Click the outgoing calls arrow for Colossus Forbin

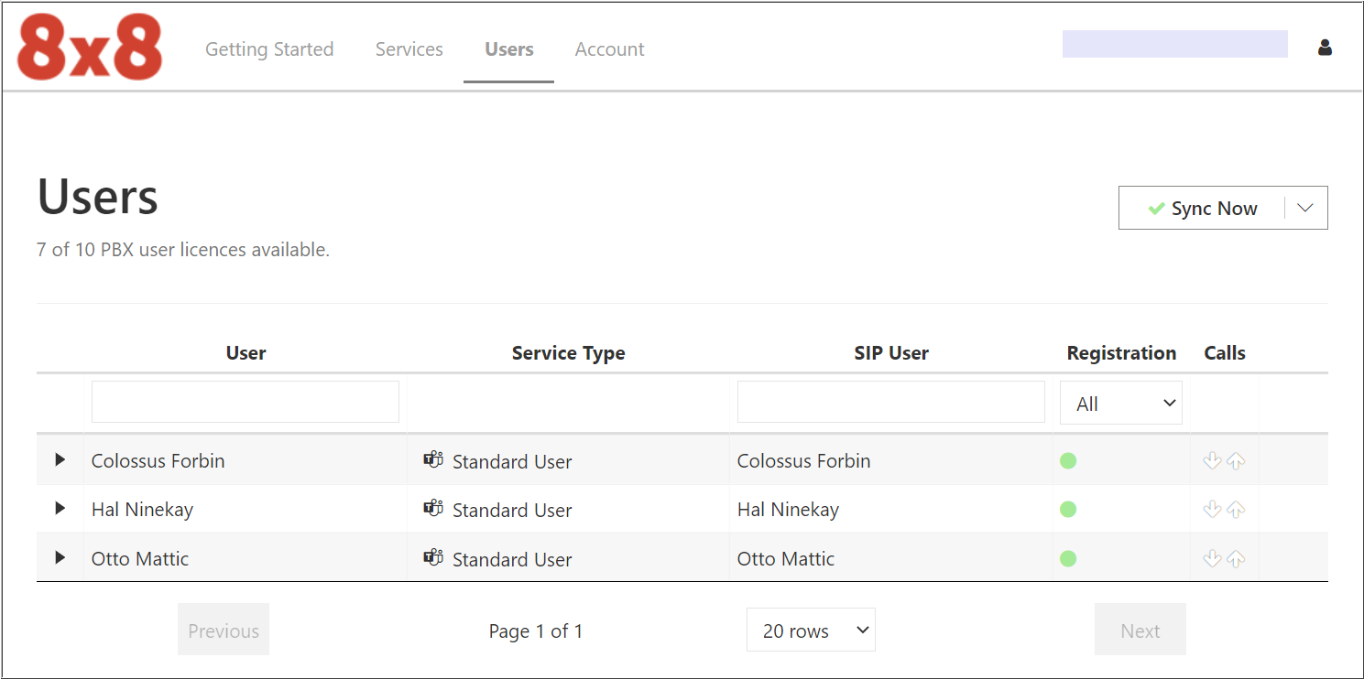point(1237,460)
